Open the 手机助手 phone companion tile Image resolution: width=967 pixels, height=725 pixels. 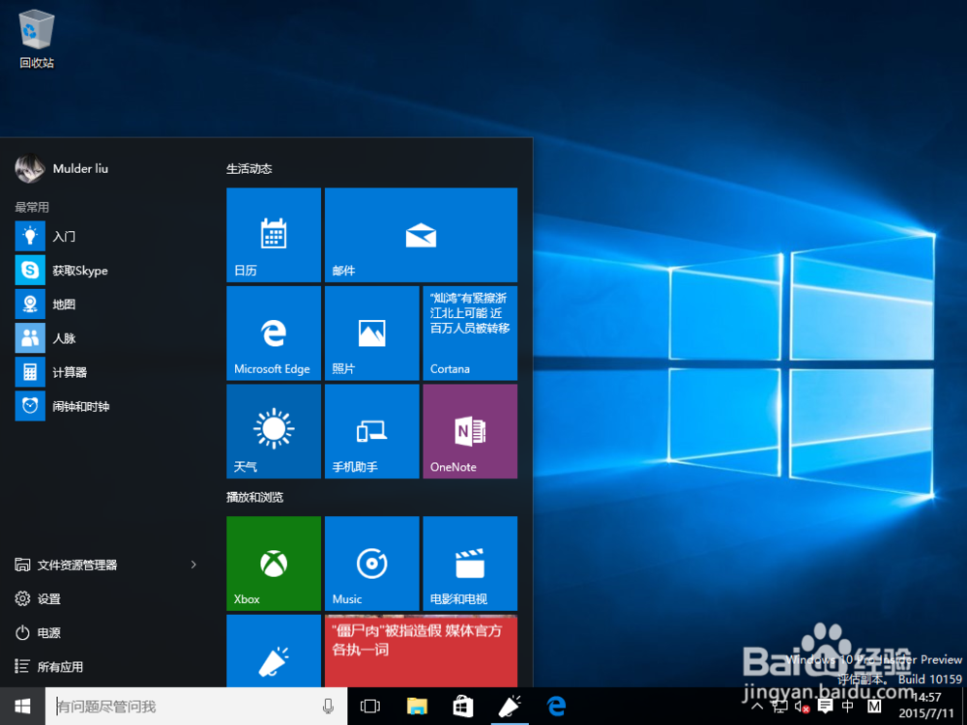click(372, 431)
